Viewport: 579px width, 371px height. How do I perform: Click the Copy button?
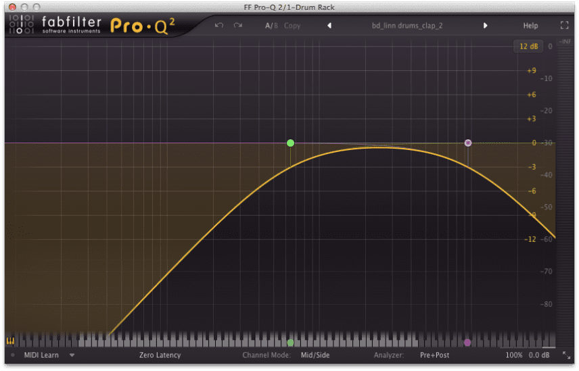pos(292,26)
